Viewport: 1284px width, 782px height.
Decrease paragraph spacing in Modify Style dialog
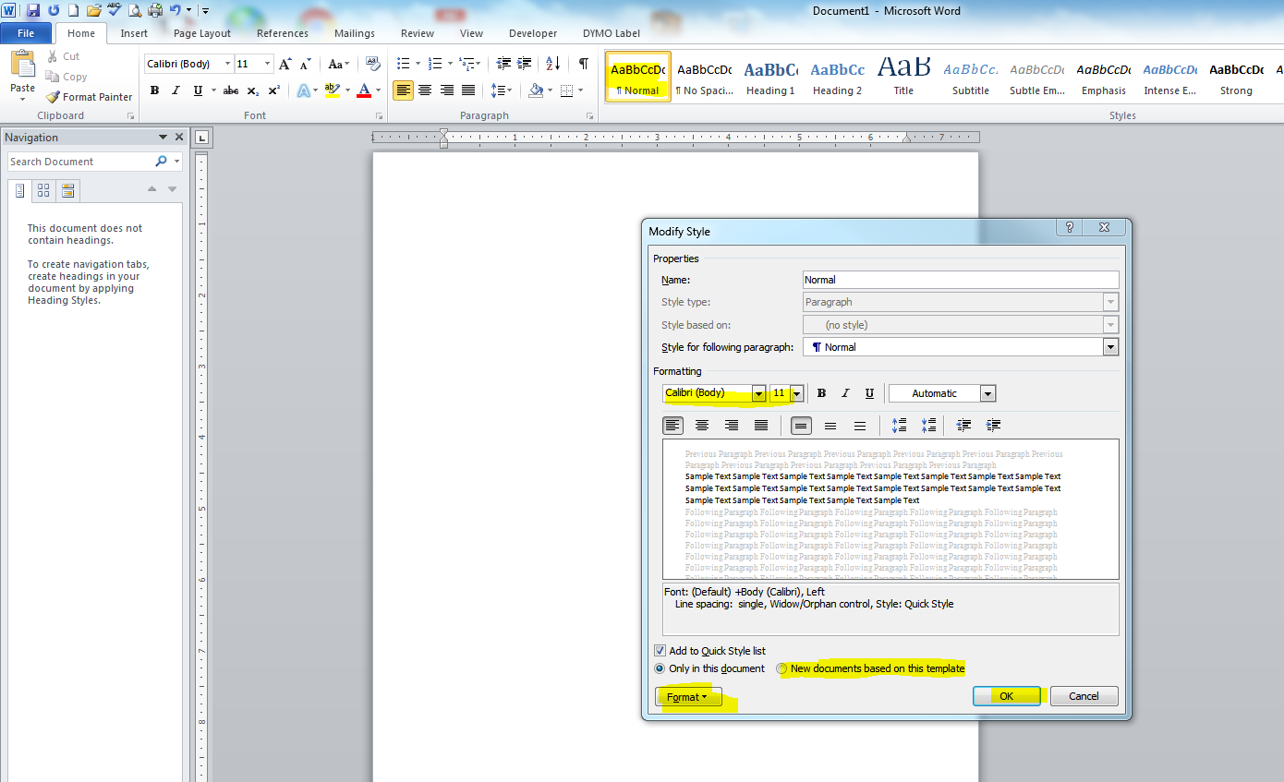pos(928,426)
